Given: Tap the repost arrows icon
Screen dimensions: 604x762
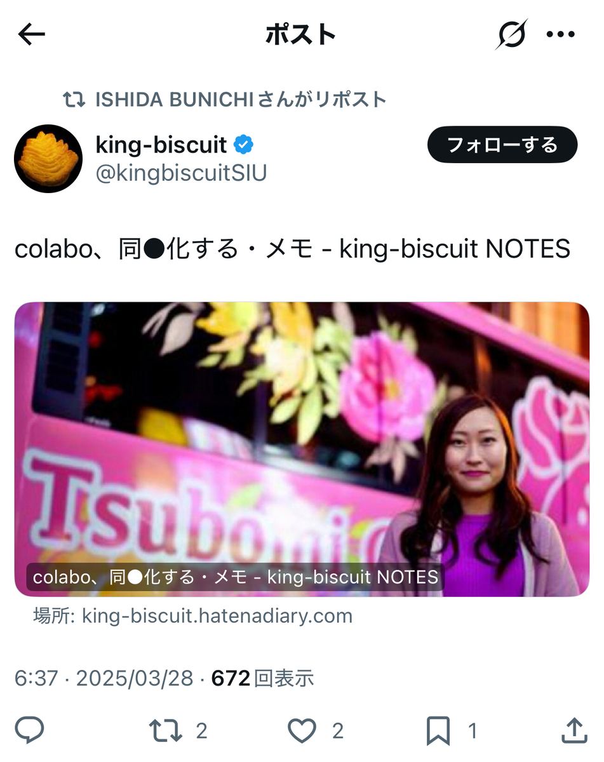Looking at the screenshot, I should coord(165,731).
